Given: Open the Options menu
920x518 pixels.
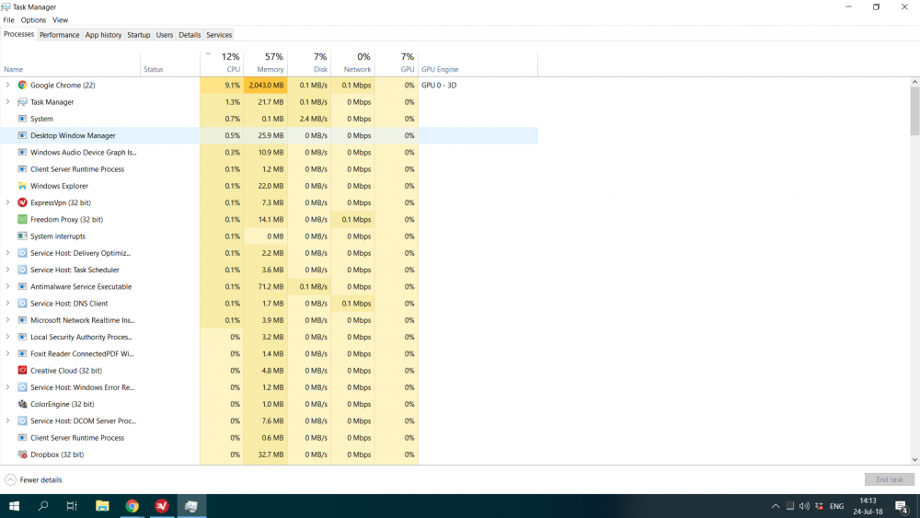Looking at the screenshot, I should (x=33, y=20).
